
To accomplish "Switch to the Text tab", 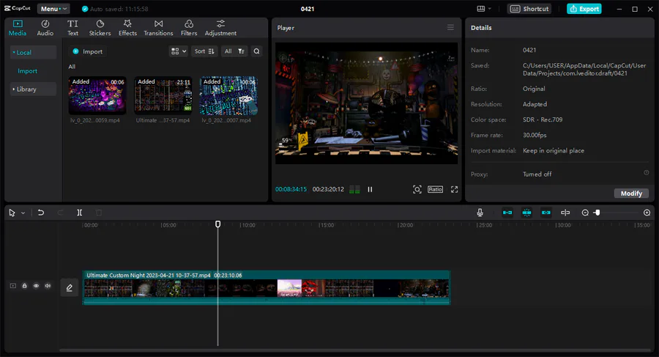I will point(72,28).
